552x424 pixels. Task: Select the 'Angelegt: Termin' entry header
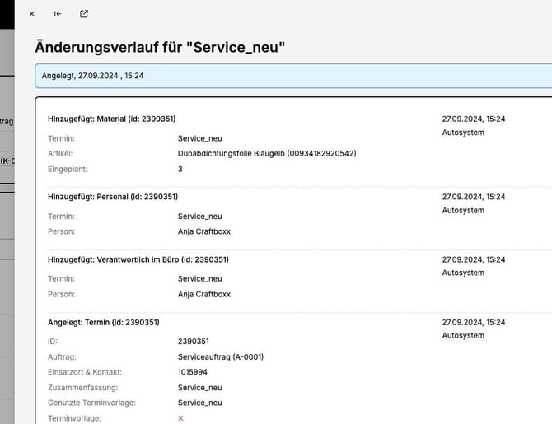pyautogui.click(x=103, y=322)
